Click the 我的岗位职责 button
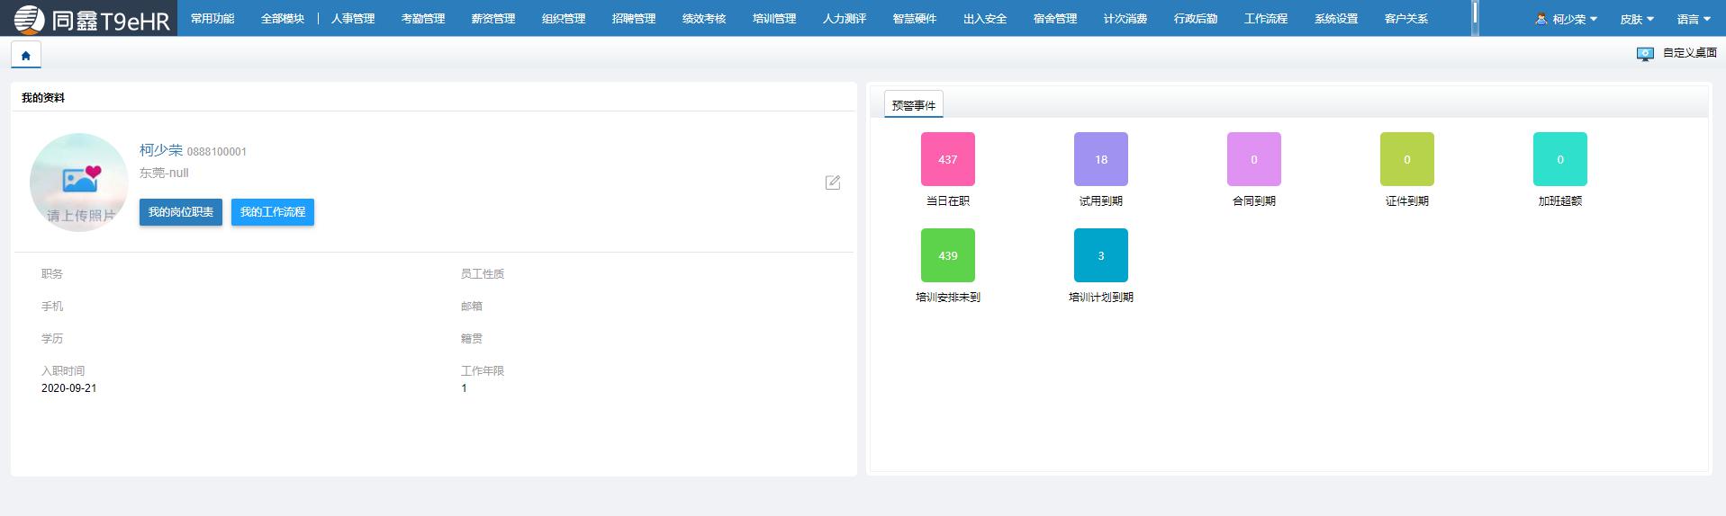Screen dimensions: 1726x516 (181, 212)
